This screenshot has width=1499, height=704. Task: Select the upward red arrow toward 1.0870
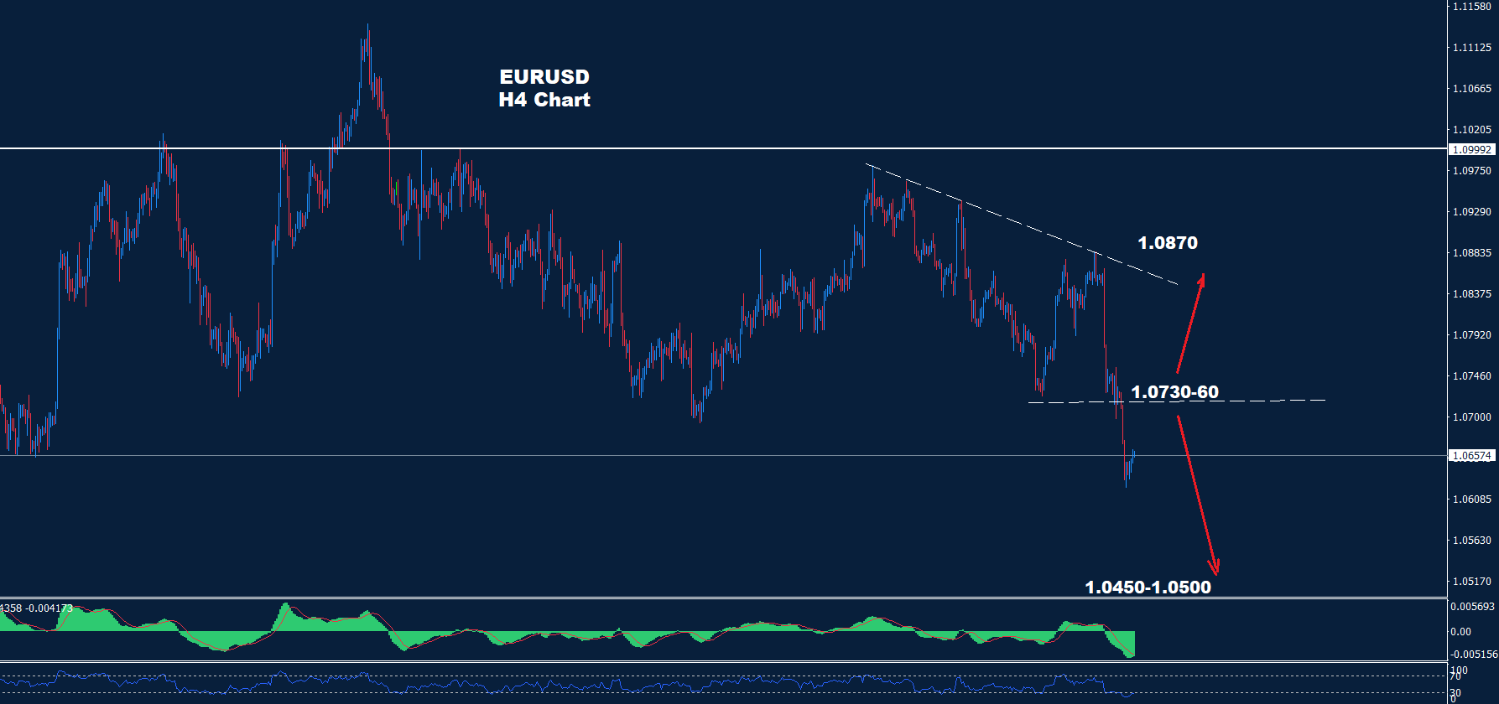tap(1190, 324)
